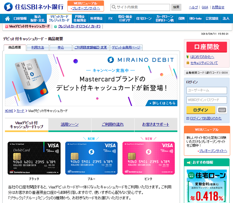Open はじめてのかたへ link
This screenshot has height=203, width=233.
point(202,57)
